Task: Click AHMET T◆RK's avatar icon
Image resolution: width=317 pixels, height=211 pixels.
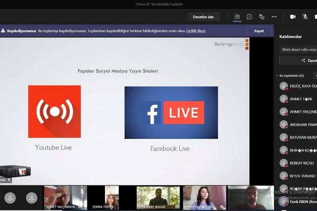Action: point(284,99)
